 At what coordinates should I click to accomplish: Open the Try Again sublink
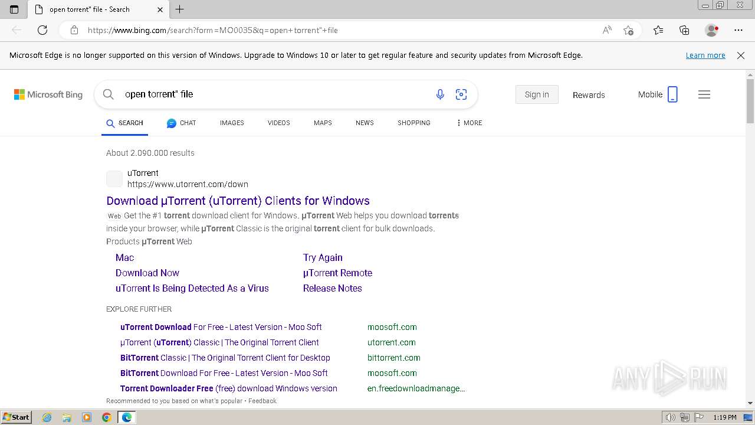323,257
